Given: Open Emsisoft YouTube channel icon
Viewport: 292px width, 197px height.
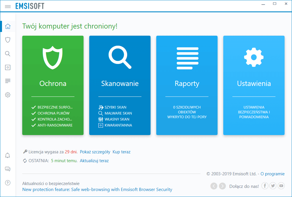Looking at the screenshot, I should [281, 186].
